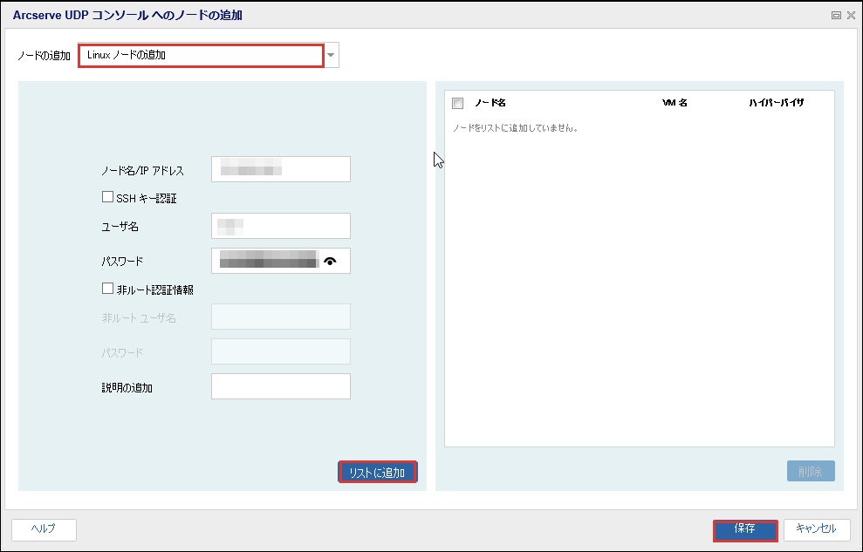Enable SSH キー認証 checkbox
863x552 pixels.
click(107, 197)
